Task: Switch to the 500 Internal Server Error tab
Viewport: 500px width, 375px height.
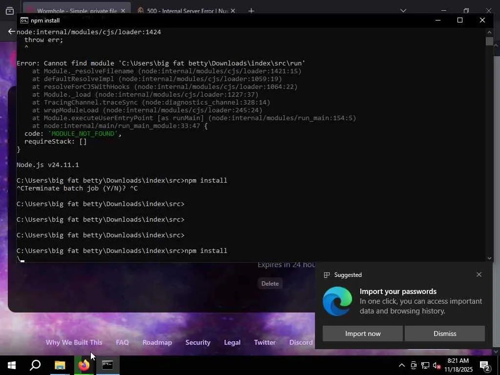Action: tap(187, 11)
